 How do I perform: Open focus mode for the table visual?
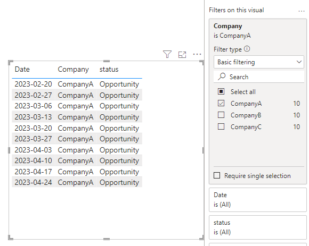(x=182, y=54)
